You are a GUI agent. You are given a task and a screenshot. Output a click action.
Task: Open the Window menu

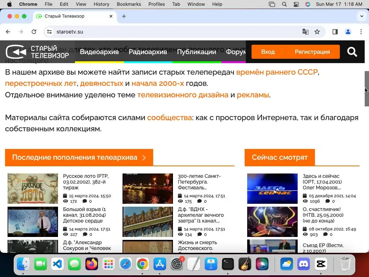pos(196,4)
